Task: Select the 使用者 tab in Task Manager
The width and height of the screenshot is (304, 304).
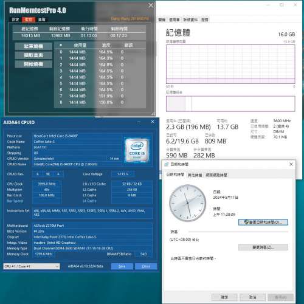Action: click(174, 20)
